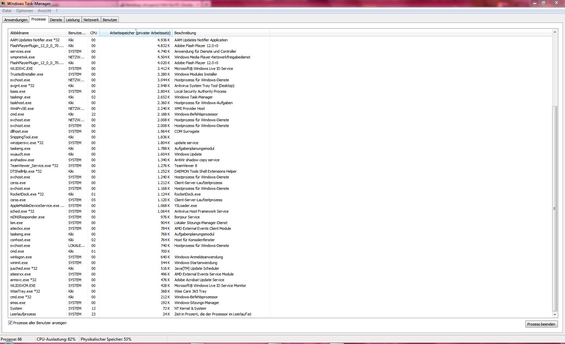Screen dimensions: 565x344
Task: Switch to the Leistung tab
Action: [73, 20]
